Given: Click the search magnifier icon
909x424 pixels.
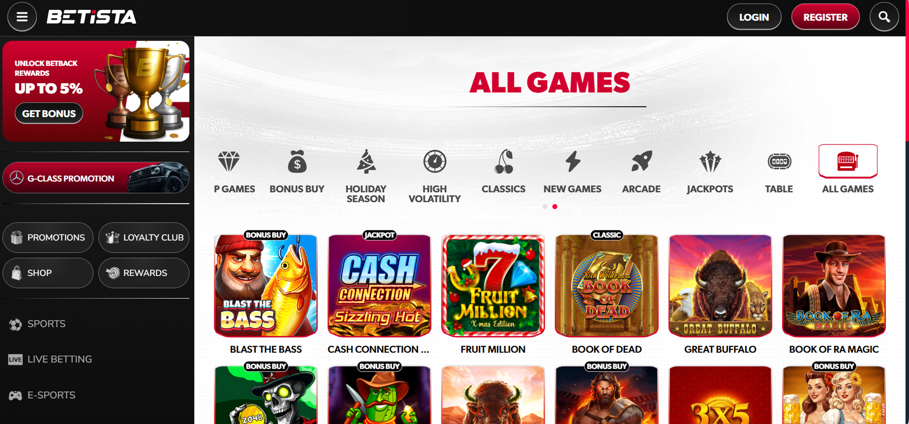Looking at the screenshot, I should tap(884, 17).
